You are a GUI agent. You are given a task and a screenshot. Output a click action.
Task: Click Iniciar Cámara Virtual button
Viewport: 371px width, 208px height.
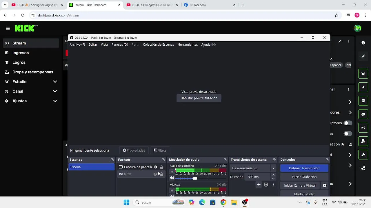click(x=300, y=185)
